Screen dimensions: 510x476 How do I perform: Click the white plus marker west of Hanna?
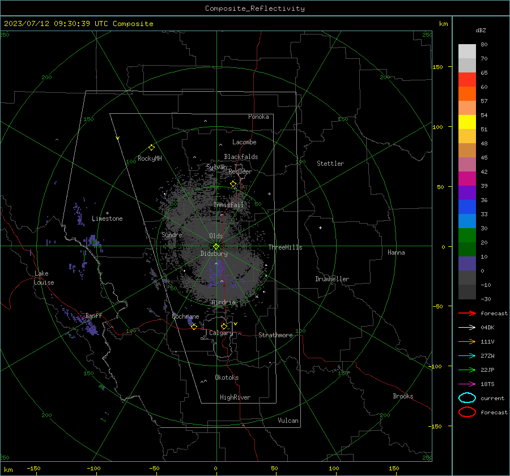[x=320, y=228]
